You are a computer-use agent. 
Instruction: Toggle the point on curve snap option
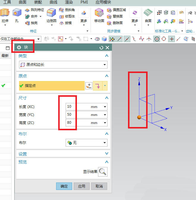click(179, 39)
